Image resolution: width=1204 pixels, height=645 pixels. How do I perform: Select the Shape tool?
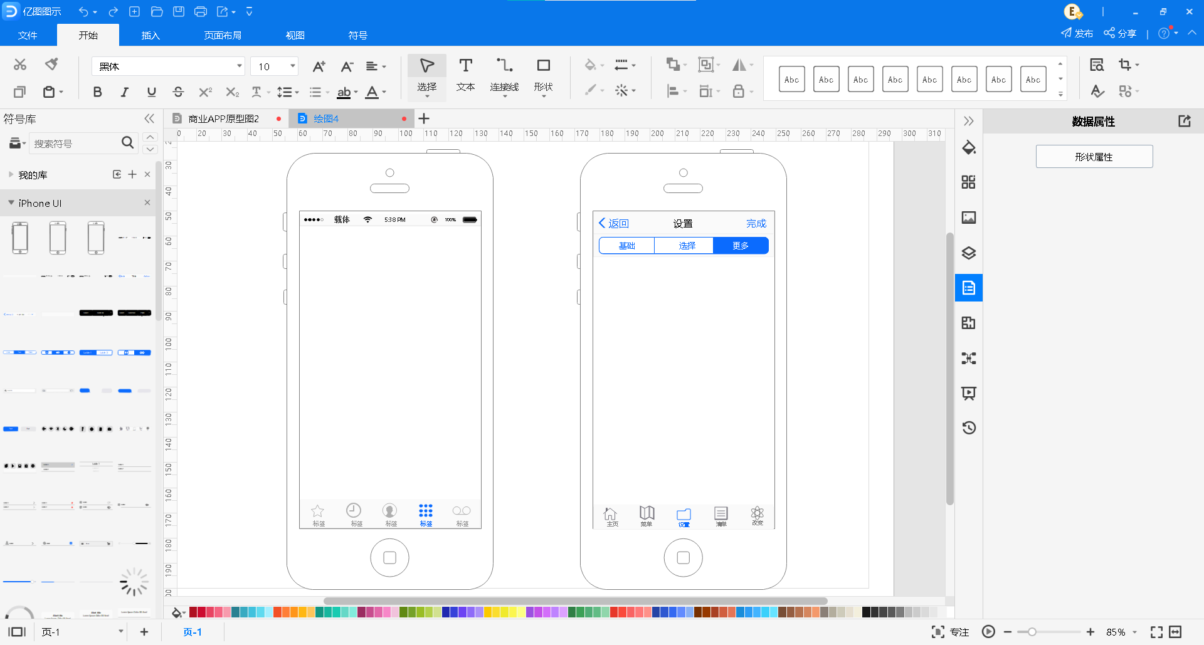543,75
